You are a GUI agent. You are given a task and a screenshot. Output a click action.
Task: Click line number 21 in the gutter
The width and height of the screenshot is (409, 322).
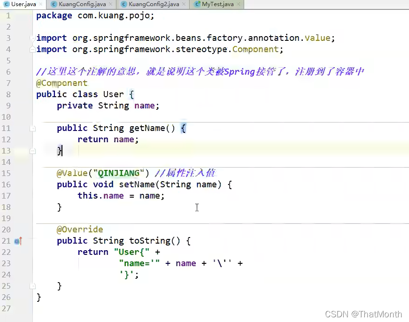tap(6, 241)
